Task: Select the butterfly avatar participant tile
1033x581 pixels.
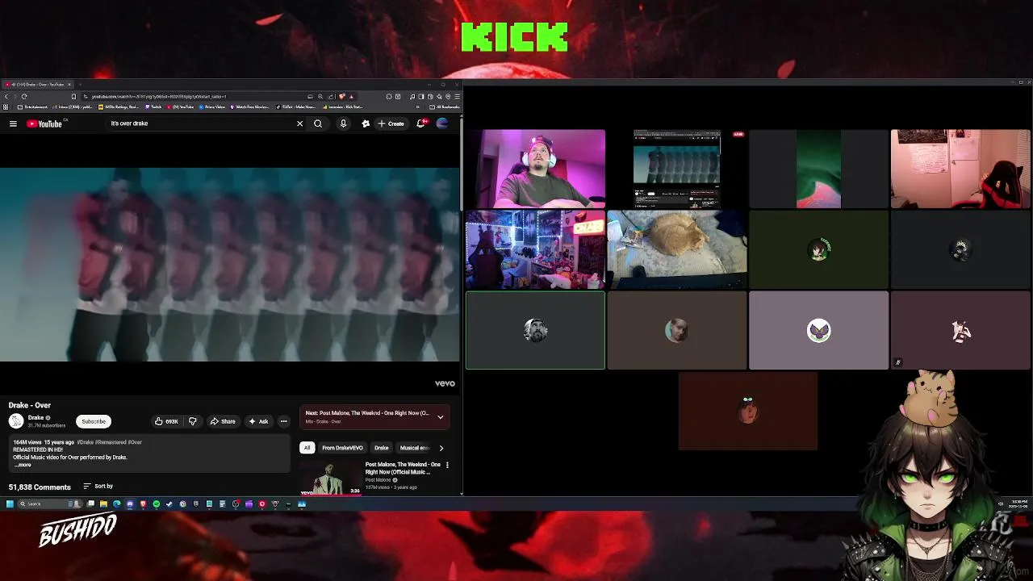Action: [818, 330]
